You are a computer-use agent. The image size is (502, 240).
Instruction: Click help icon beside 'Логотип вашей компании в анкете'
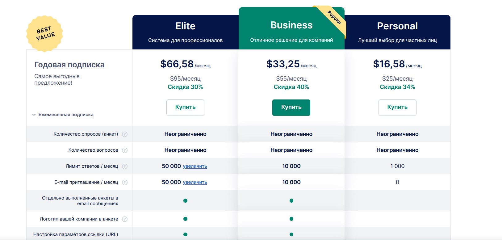[x=125, y=219]
